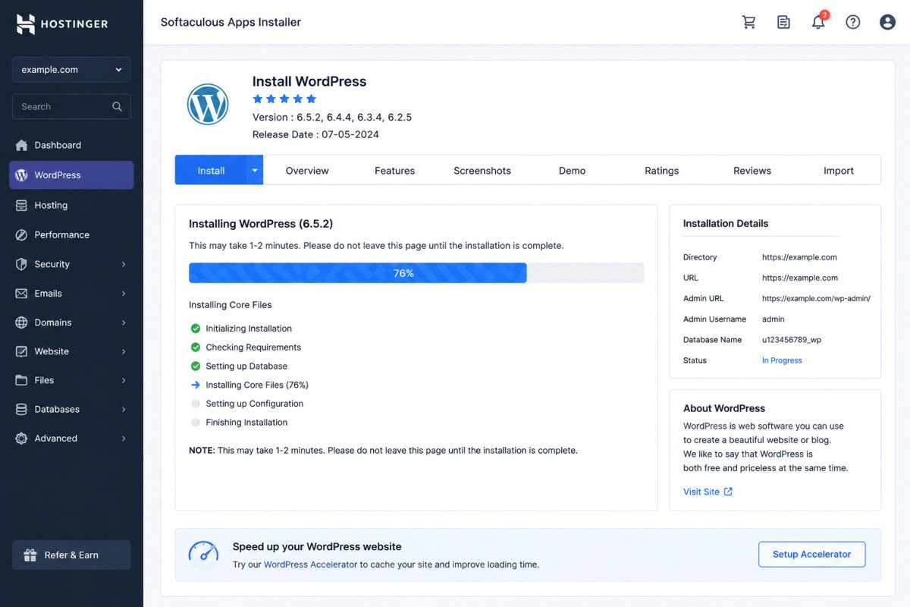Switch to the Reviews tab
The width and height of the screenshot is (910, 607).
[x=752, y=171]
